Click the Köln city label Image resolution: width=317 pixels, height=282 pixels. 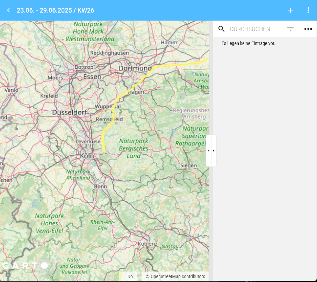coord(87,156)
